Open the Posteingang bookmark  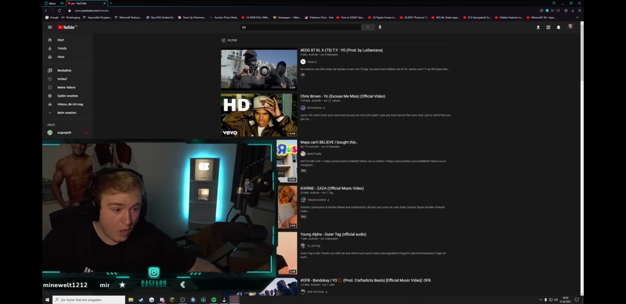click(x=70, y=17)
